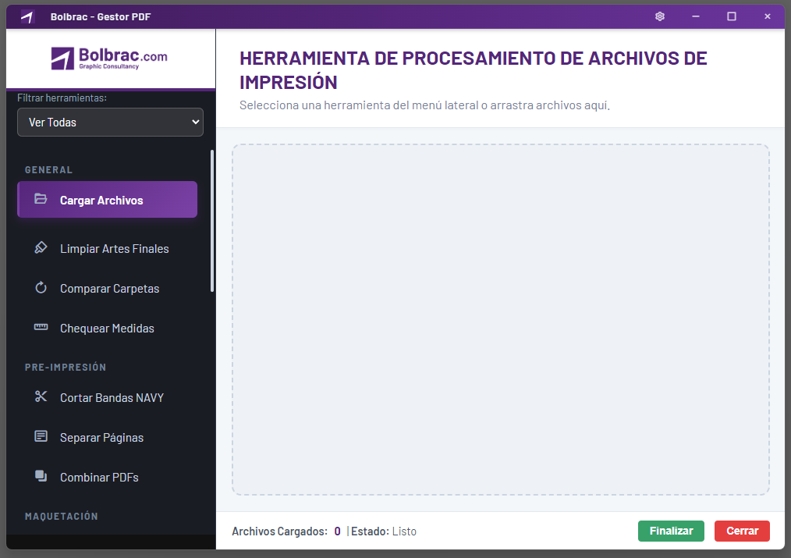
Task: Click the scissors icon for Cortar Bandas NAVY
Action: click(41, 396)
